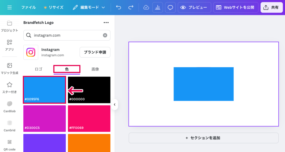Check the cloud save status icon
The height and width of the screenshot is (152, 285).
point(146,8)
